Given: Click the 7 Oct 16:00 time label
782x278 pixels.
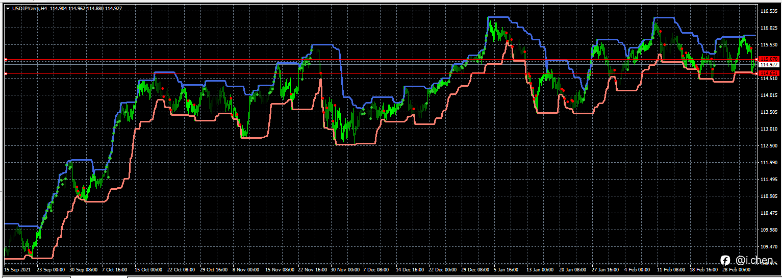Looking at the screenshot, I should tap(115, 269).
